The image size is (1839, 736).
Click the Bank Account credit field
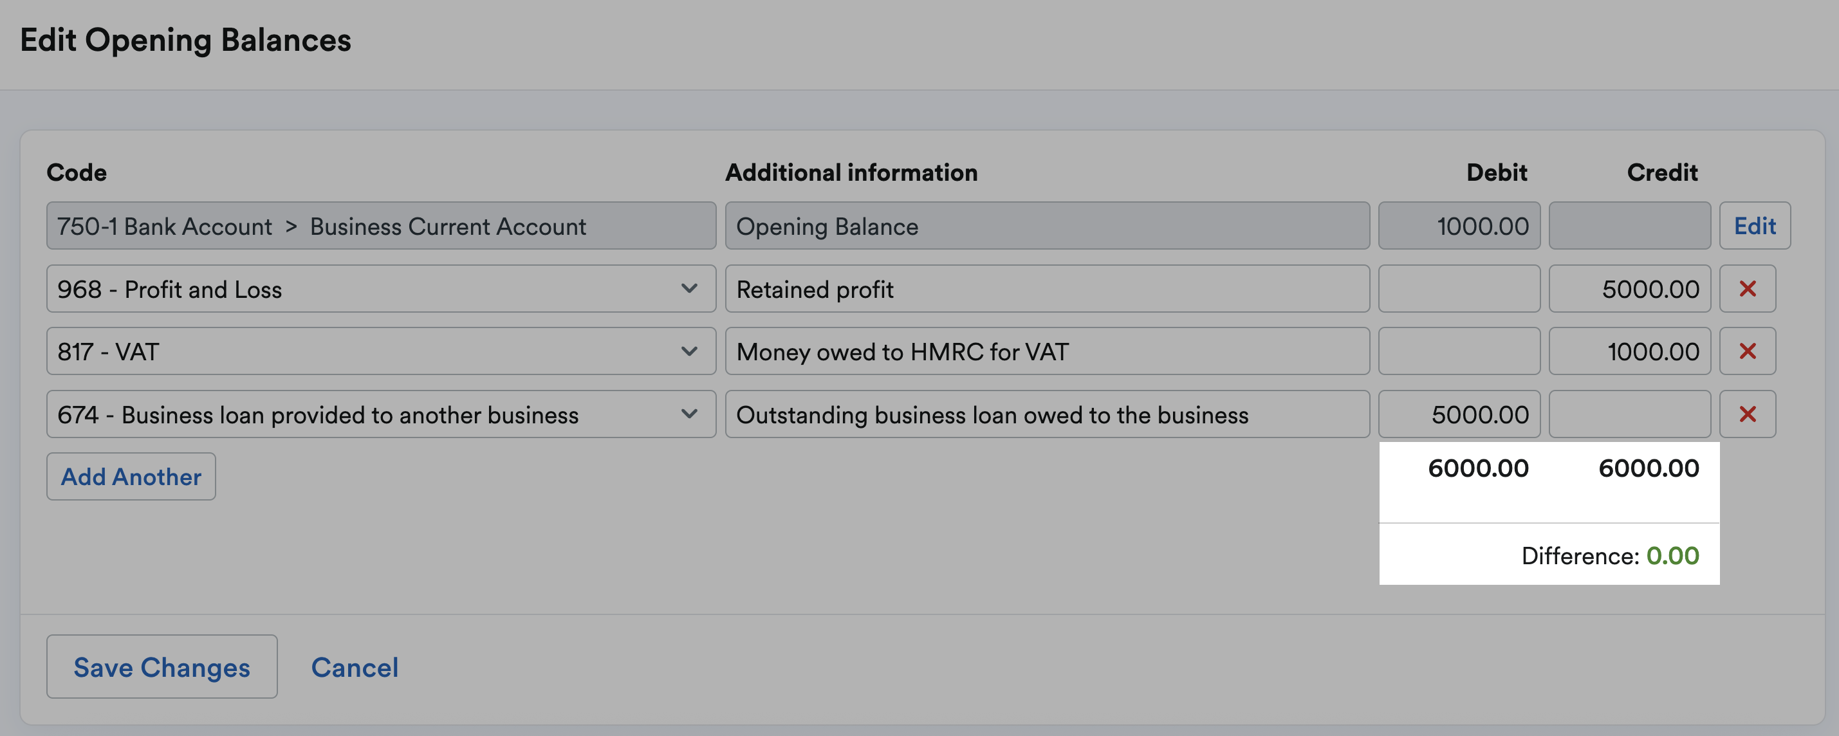pyautogui.click(x=1630, y=226)
